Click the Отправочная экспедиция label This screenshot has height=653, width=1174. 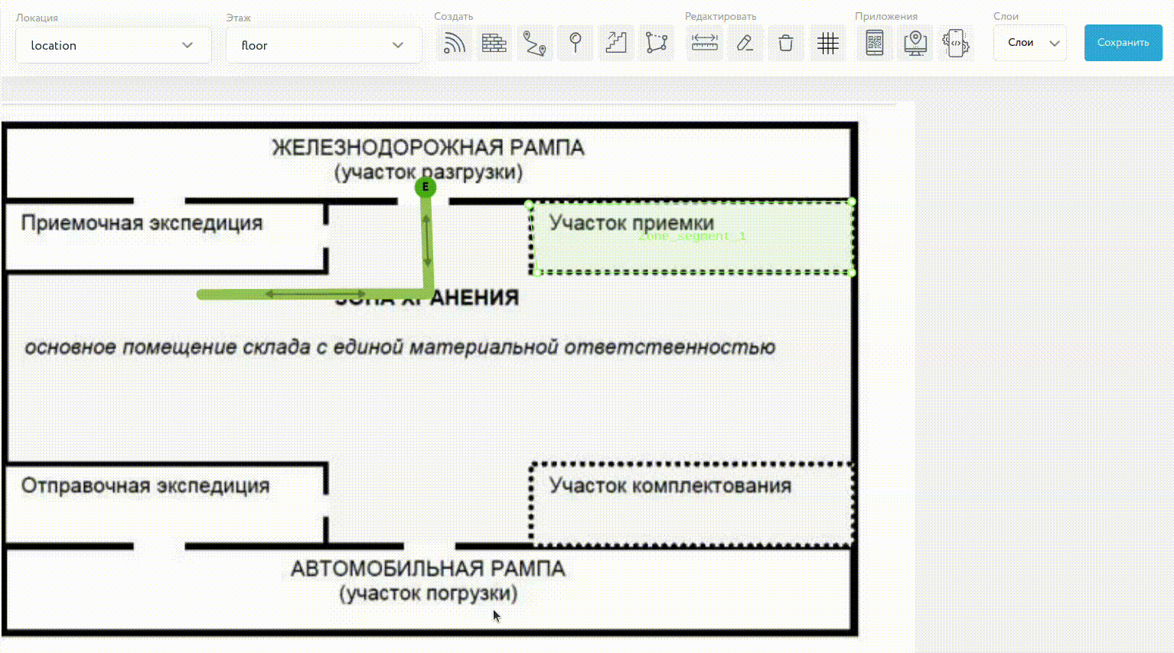click(145, 486)
